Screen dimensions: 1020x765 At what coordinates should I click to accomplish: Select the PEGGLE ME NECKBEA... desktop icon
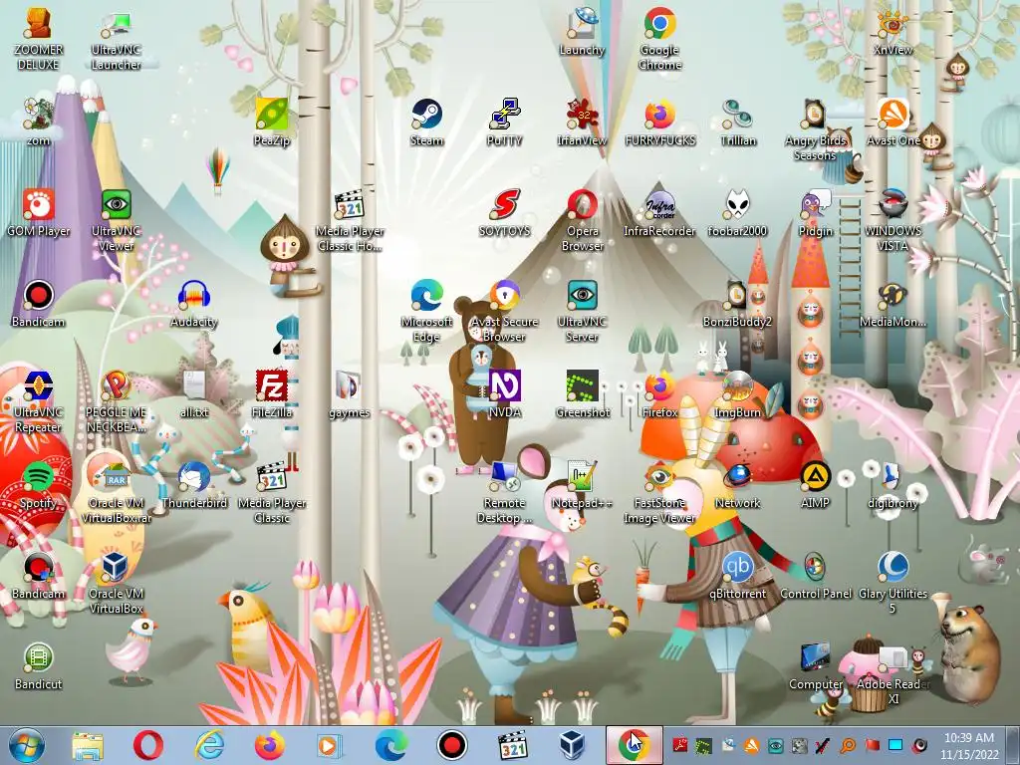(117, 402)
